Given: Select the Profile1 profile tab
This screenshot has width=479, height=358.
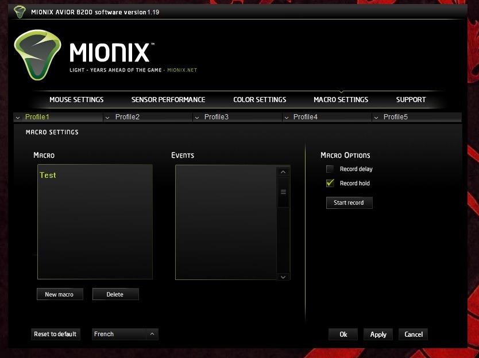Looking at the screenshot, I should coord(59,117).
